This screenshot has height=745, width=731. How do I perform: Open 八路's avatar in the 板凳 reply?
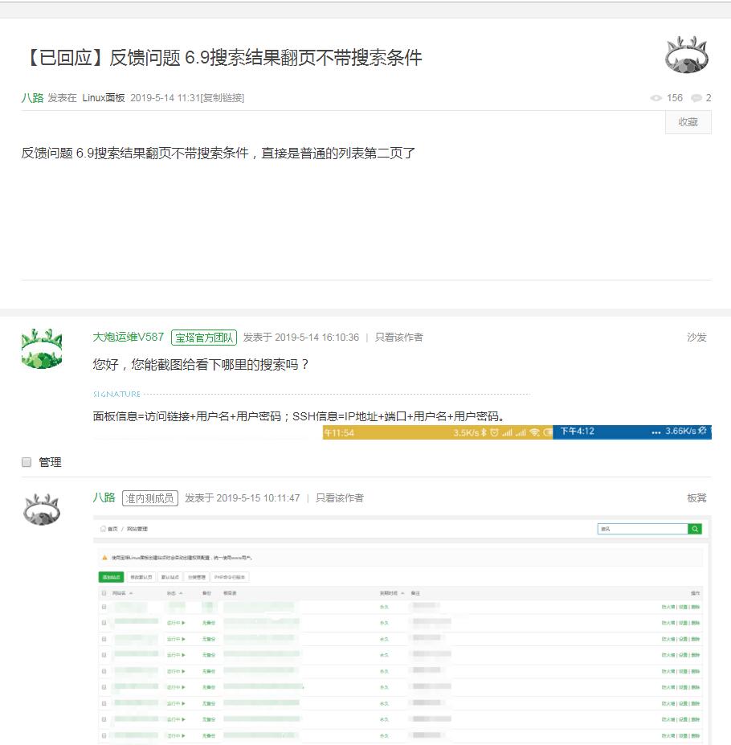pos(42,509)
